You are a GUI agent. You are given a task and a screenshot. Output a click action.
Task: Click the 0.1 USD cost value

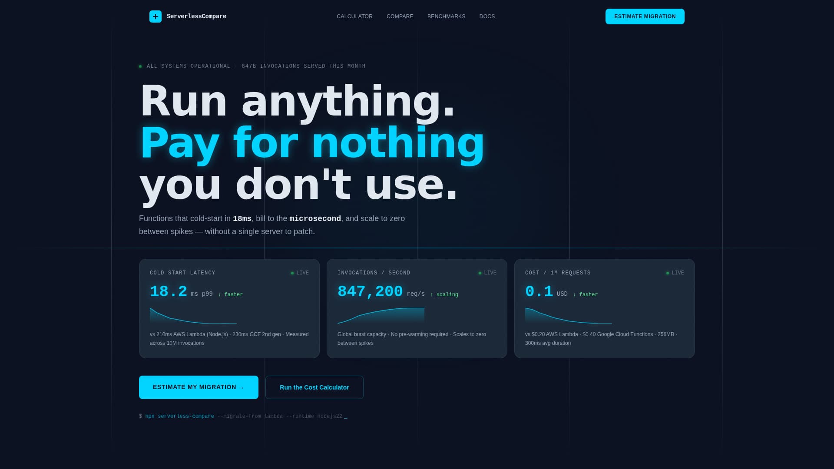(539, 291)
